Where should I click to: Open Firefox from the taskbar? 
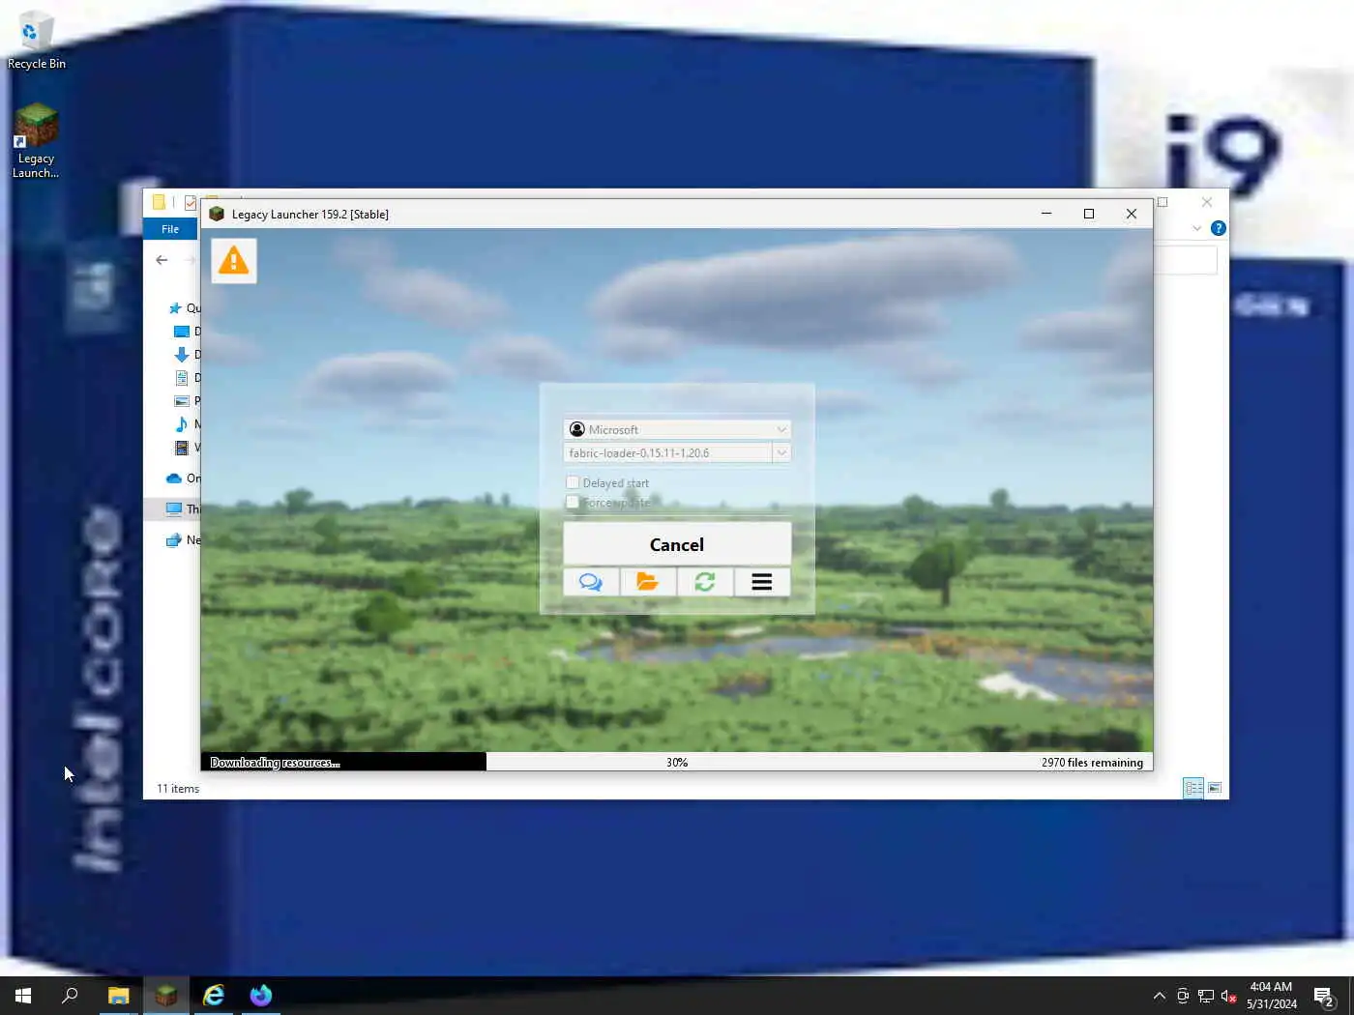(261, 995)
